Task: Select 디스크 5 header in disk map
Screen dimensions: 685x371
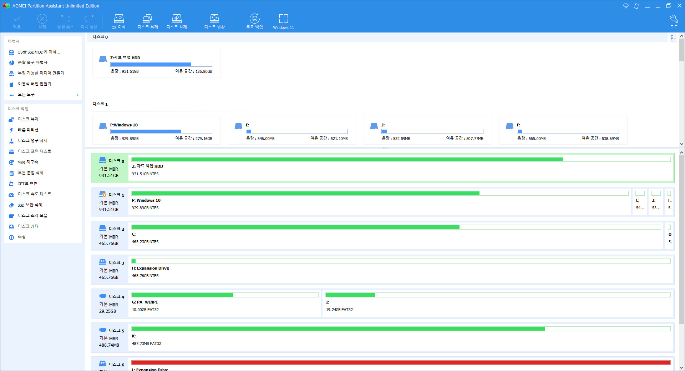Action: pyautogui.click(x=110, y=338)
